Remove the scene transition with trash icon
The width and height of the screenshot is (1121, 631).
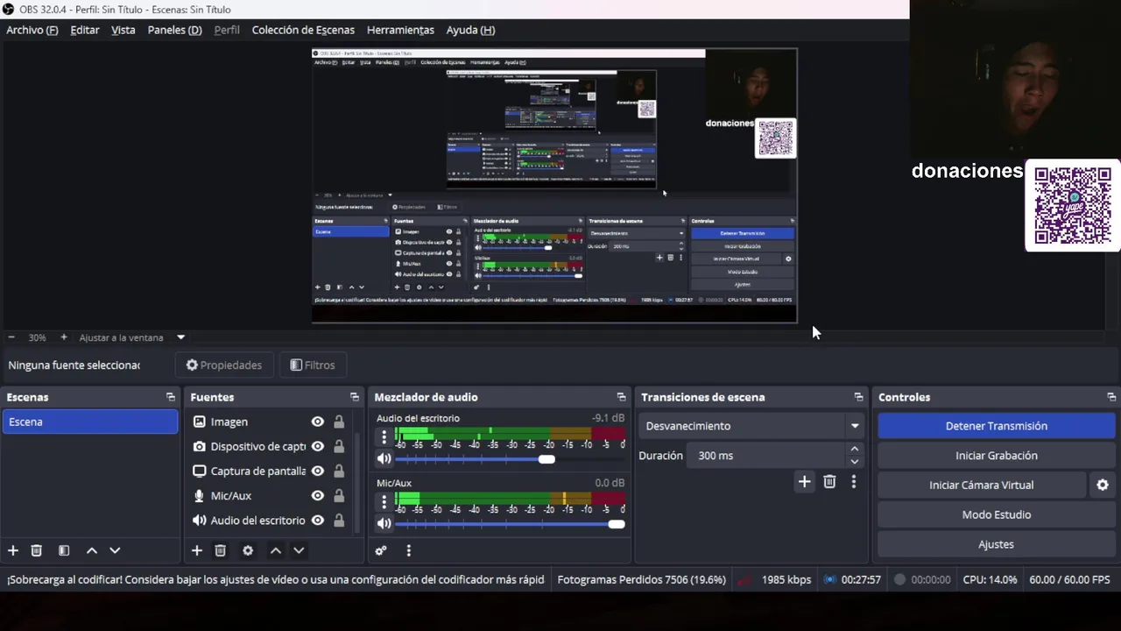pos(829,481)
